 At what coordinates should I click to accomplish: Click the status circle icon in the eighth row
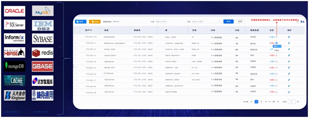[277, 80]
